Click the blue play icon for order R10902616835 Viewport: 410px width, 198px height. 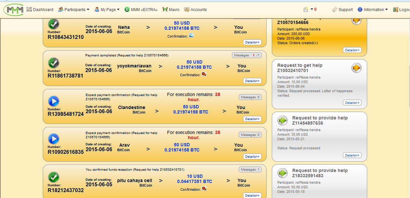point(54,138)
